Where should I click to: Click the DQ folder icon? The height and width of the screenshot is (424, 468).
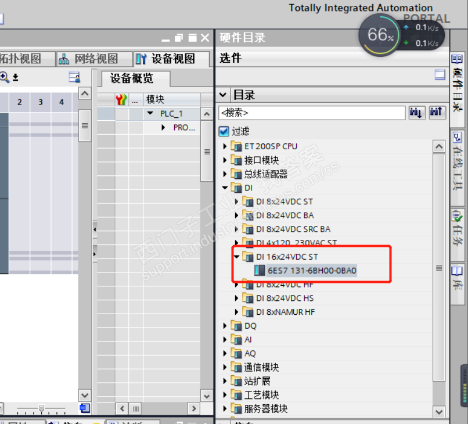(236, 326)
